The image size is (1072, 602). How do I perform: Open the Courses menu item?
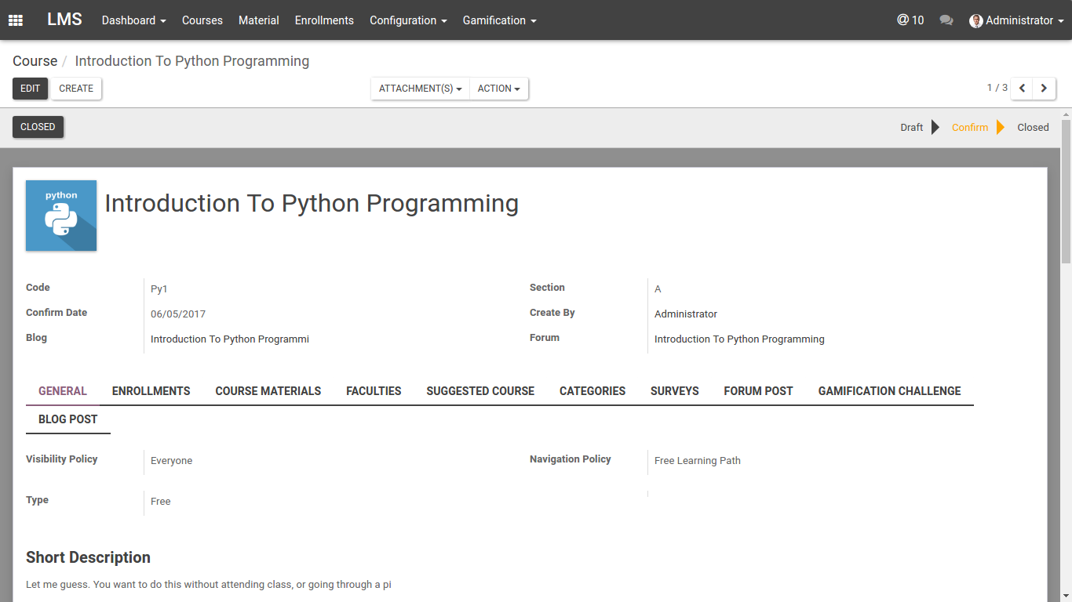(202, 20)
